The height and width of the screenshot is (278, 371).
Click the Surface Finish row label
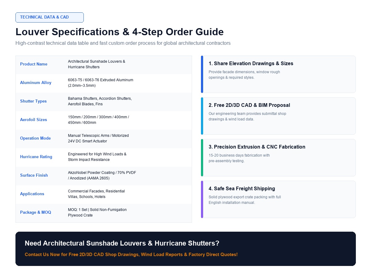click(34, 175)
